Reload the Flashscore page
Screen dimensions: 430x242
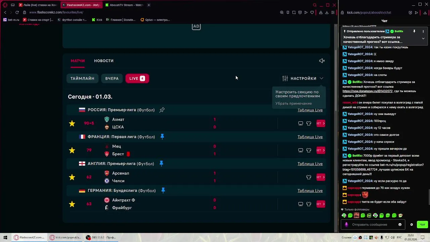[x=17, y=12]
